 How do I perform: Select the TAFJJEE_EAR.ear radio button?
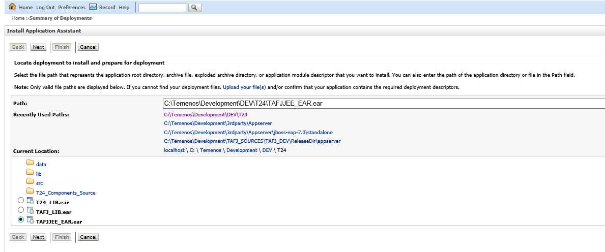click(20, 219)
